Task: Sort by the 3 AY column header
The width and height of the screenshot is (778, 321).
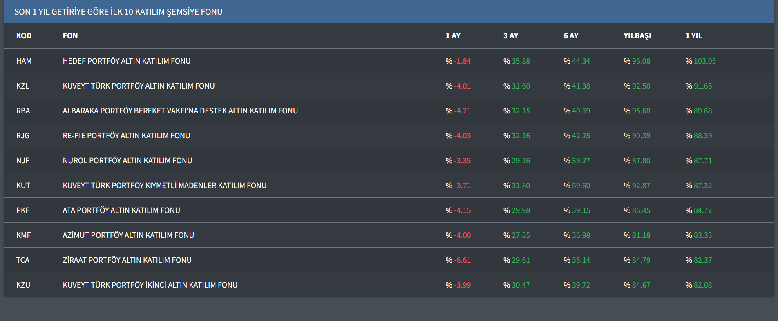Action: [511, 36]
